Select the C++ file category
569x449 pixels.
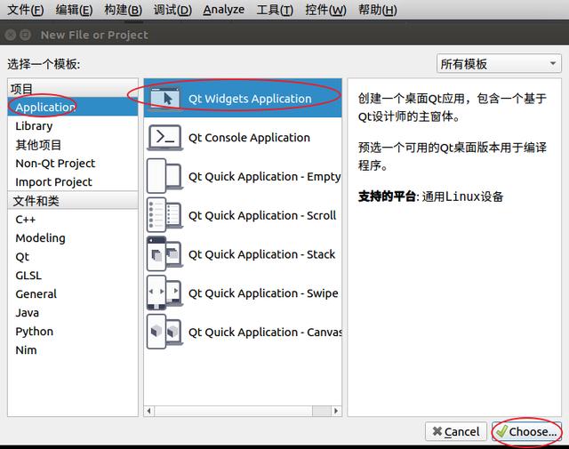(x=73, y=220)
